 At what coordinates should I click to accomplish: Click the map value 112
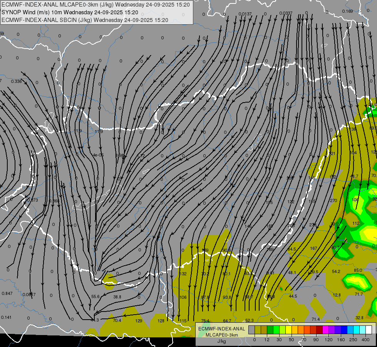[x=356, y=223]
